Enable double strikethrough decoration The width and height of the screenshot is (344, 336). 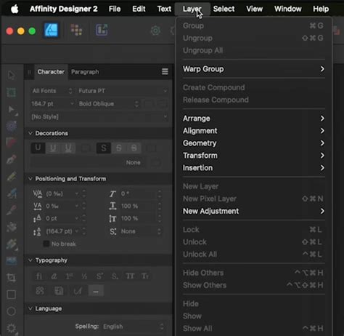coord(134,148)
